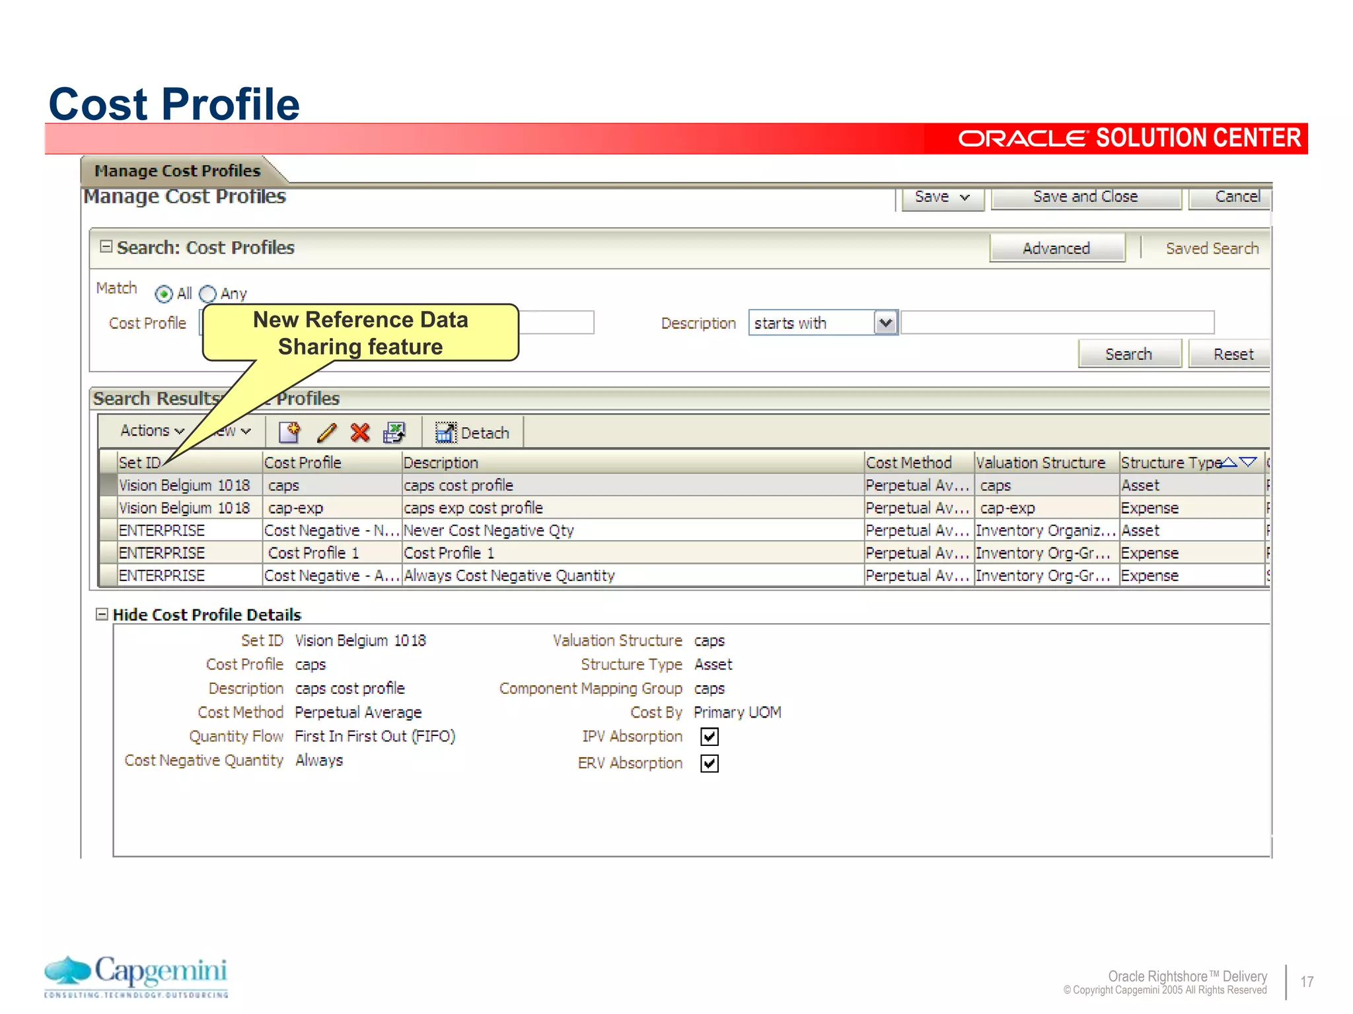Click the Set ID column header
The width and height of the screenshot is (1353, 1014).
tap(189, 462)
